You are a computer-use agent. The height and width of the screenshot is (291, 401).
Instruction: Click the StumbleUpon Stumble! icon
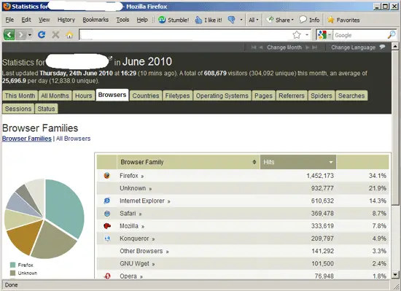click(x=162, y=20)
